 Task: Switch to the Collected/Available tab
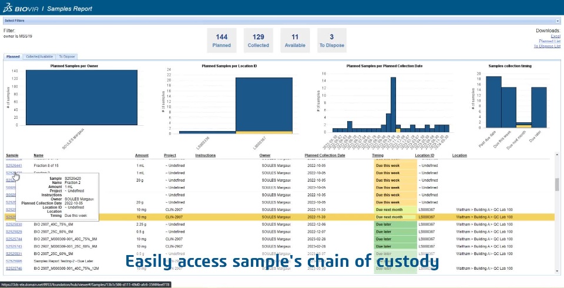pyautogui.click(x=39, y=56)
